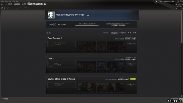Open the fourth Counter-Strike trading card
This screenshot has height=103, width=183.
point(111,87)
